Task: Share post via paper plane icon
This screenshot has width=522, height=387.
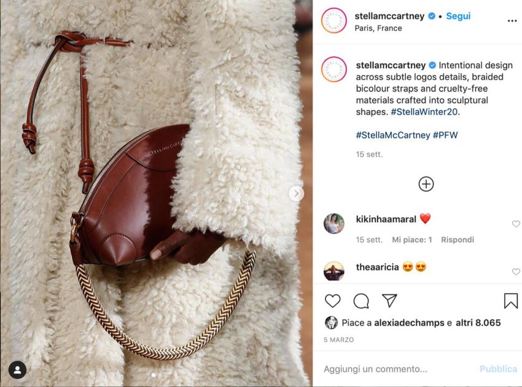Action: (x=389, y=300)
